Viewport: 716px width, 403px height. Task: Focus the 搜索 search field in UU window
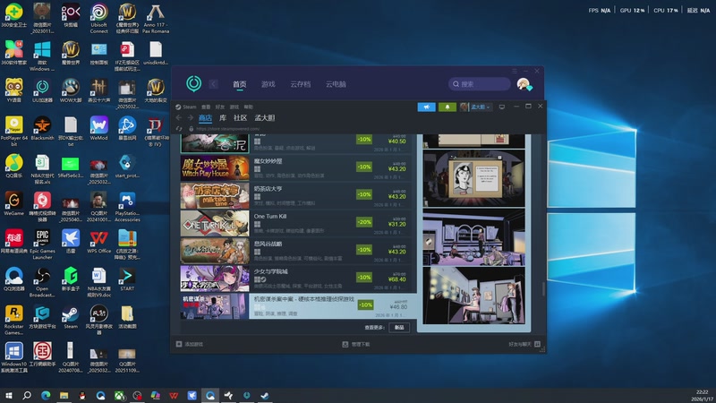(x=480, y=84)
